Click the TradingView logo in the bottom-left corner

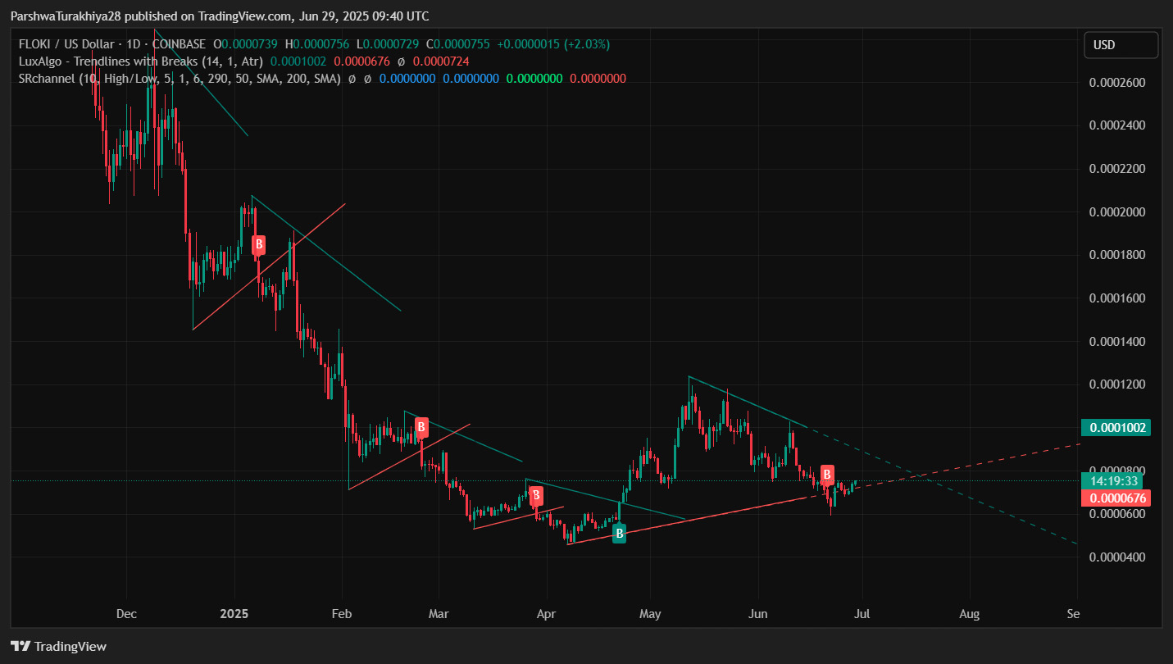pyautogui.click(x=58, y=646)
